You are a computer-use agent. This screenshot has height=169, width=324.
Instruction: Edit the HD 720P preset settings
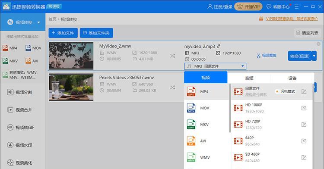pos(304,125)
